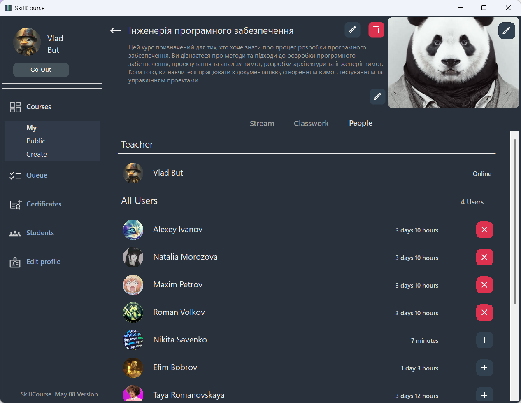Click Vlad But's sidebar profile avatar
The image size is (521, 403).
pyautogui.click(x=27, y=42)
